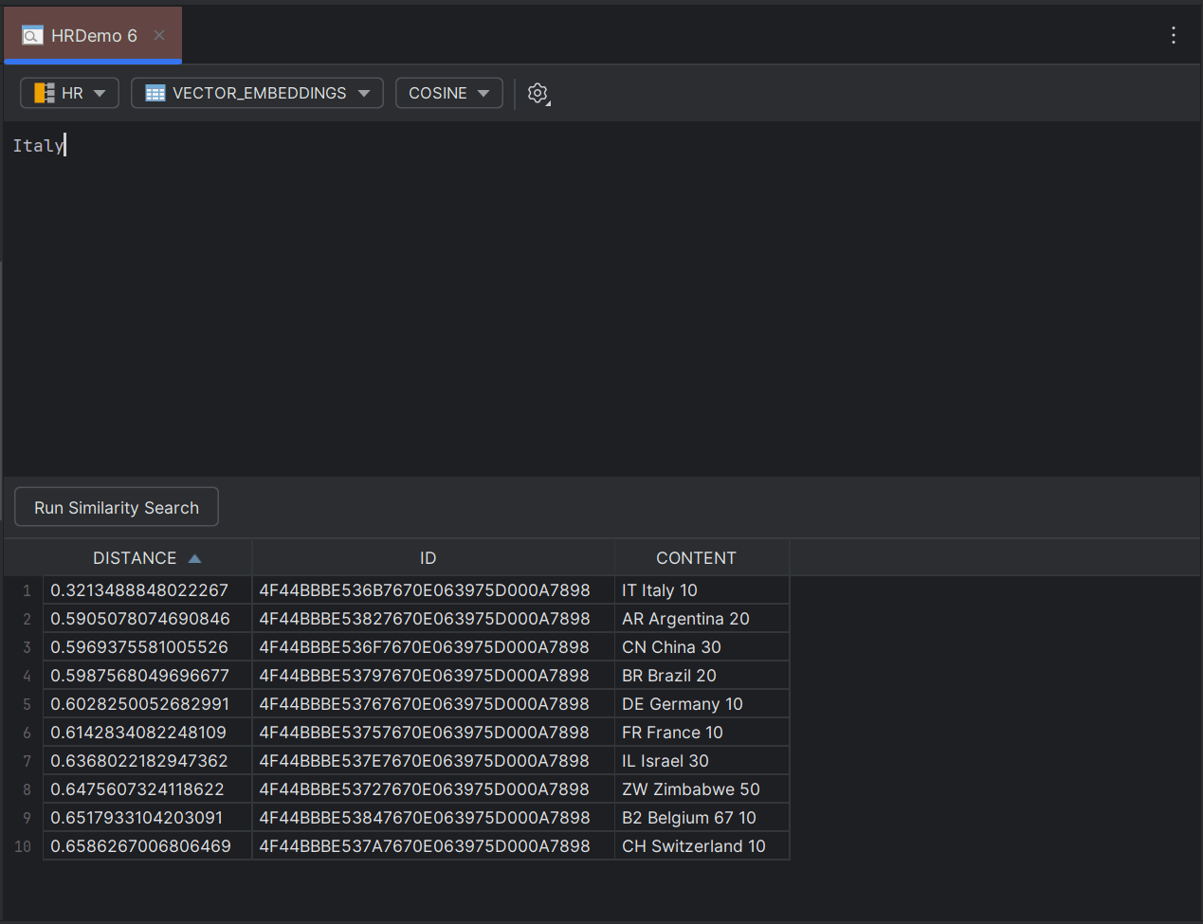Open the vertical three-dot options menu
Image resolution: width=1203 pixels, height=924 pixels.
tap(1174, 35)
